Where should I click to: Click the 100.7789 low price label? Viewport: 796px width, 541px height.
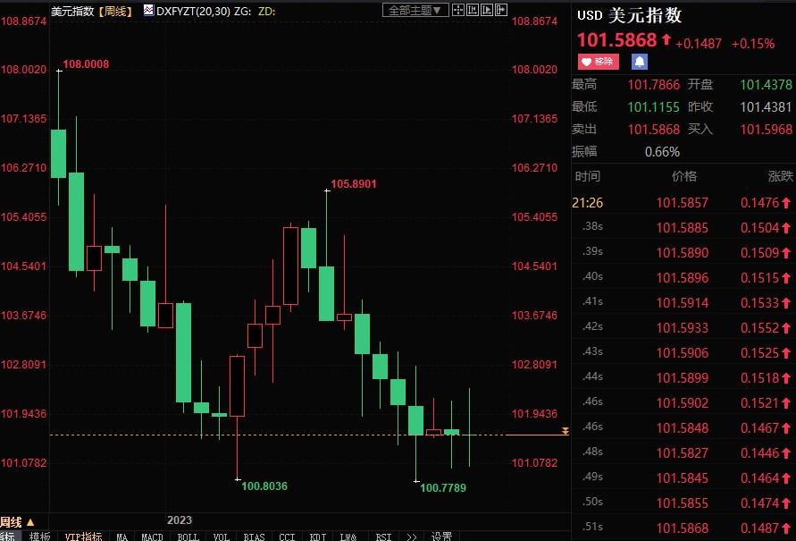pos(443,487)
